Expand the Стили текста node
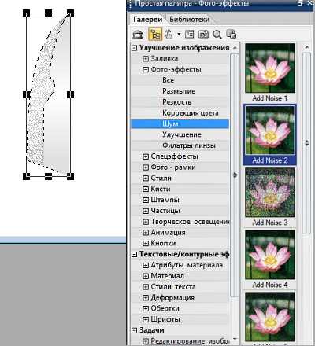Viewport: 315px width, 346px height. (x=146, y=287)
